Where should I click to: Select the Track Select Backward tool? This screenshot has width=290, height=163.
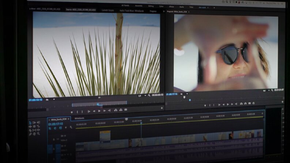point(38,122)
